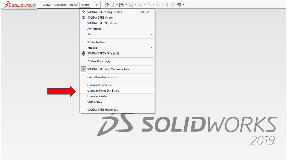
Task: Select Lisansları Devre Dışı Bırak...
Action: click(104, 91)
